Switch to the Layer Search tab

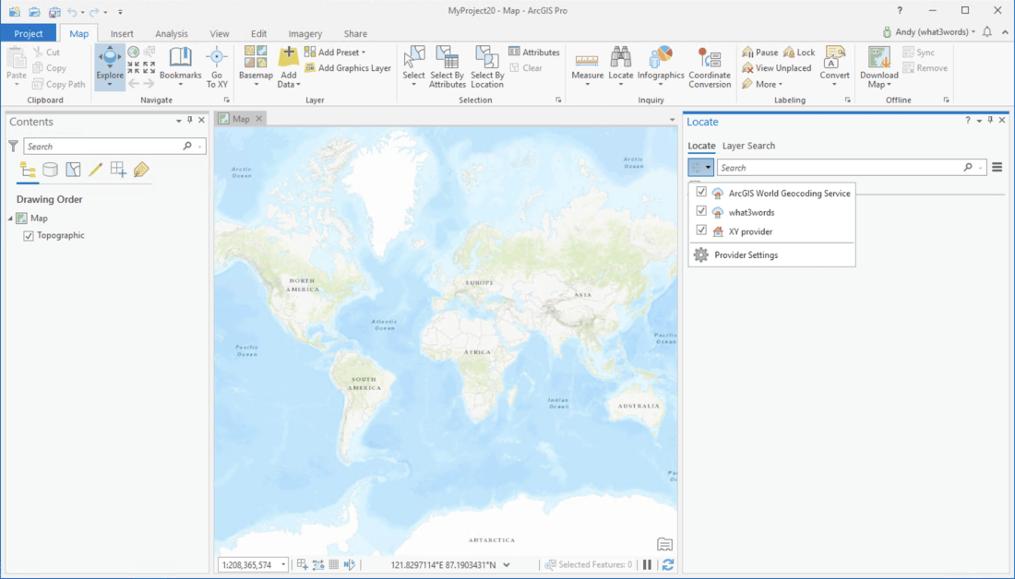coord(748,146)
